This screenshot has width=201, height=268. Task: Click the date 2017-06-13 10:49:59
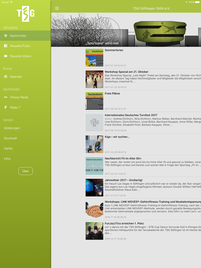point(116,131)
